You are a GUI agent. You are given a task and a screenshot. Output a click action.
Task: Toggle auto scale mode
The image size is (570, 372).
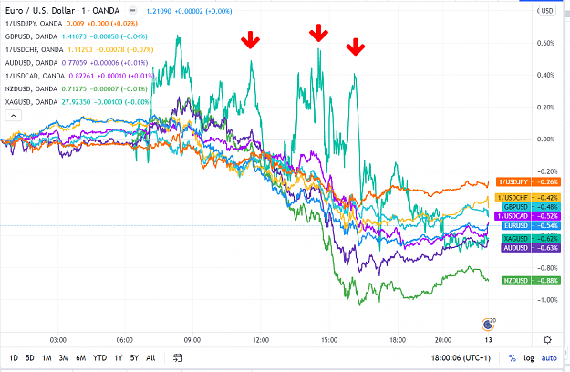click(549, 358)
